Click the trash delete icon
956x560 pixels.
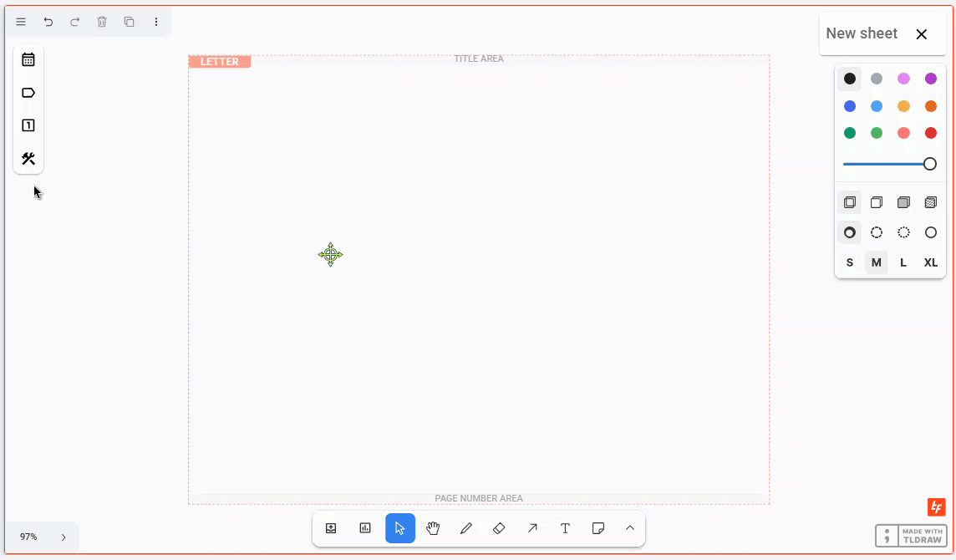tap(102, 22)
